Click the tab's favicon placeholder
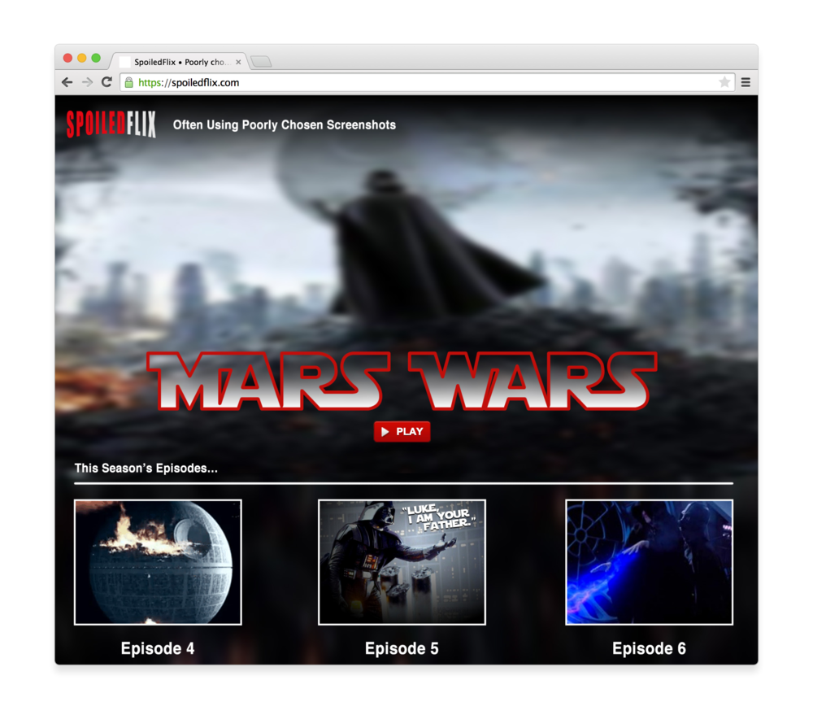This screenshot has width=813, height=702. 124,63
